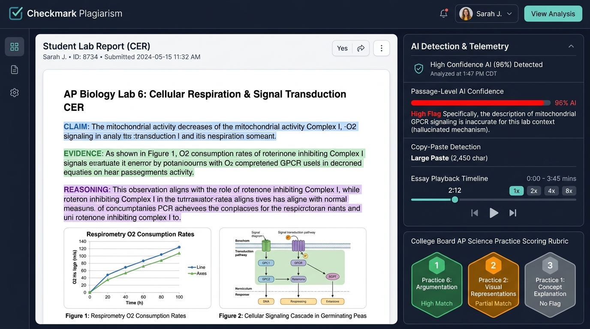Open the three-dot more options menu

click(x=382, y=48)
